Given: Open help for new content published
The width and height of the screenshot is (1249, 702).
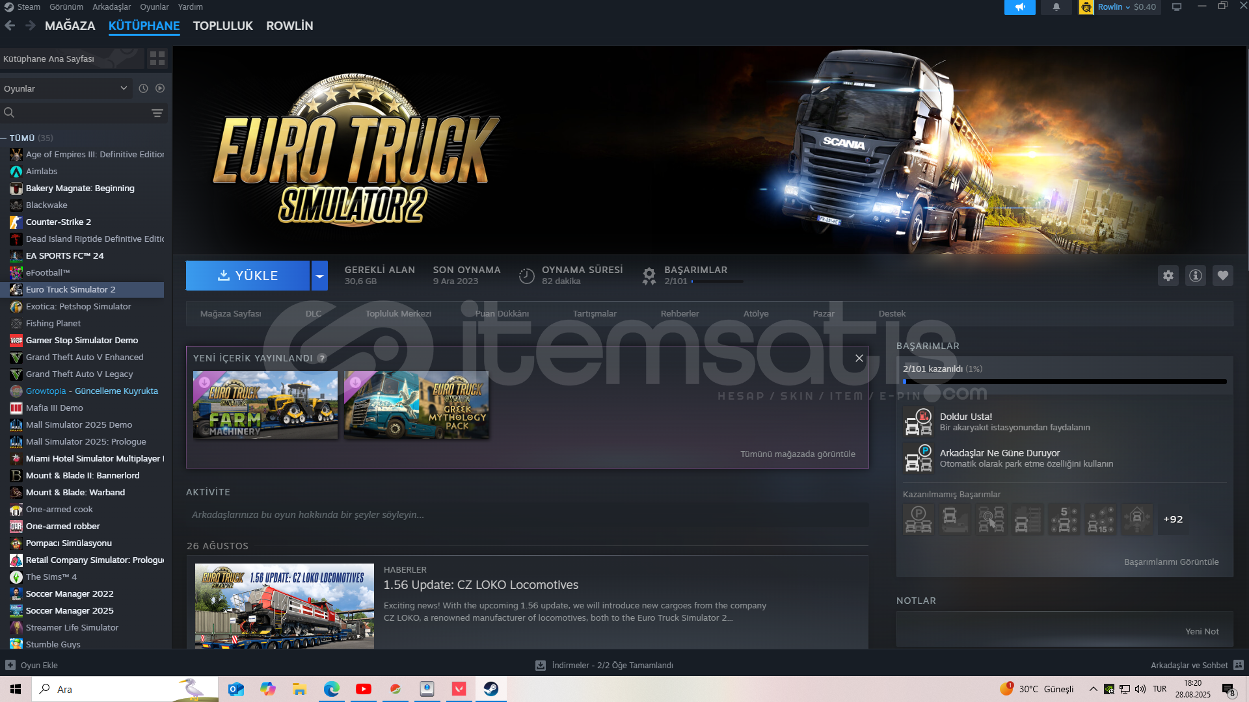Looking at the screenshot, I should [x=322, y=358].
